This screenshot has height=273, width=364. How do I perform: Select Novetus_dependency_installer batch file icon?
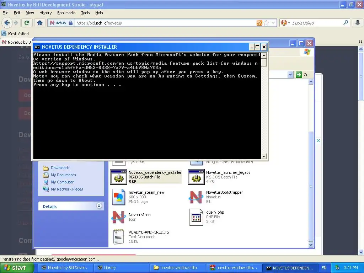coord(119,177)
